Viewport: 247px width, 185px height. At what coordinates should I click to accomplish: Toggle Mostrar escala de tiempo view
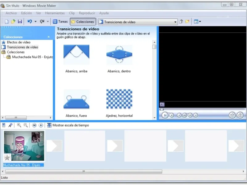click(x=68, y=125)
